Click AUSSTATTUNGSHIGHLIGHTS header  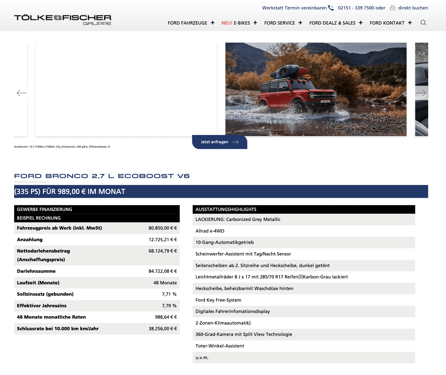[x=304, y=209]
